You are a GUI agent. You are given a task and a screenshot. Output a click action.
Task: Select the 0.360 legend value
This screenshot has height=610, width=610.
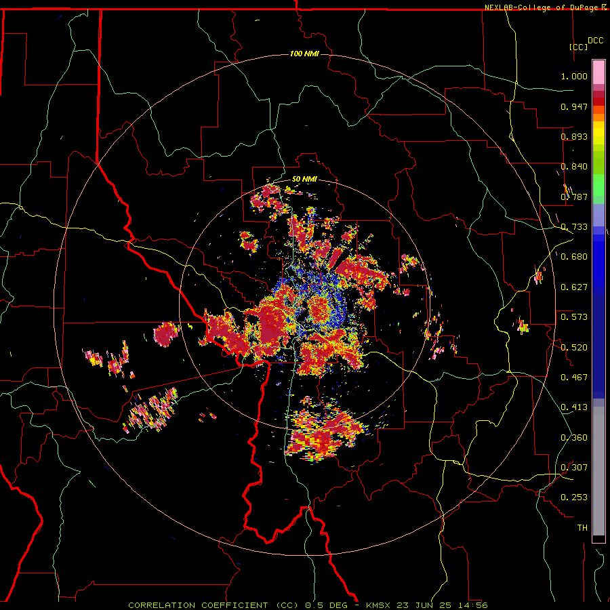coord(574,438)
